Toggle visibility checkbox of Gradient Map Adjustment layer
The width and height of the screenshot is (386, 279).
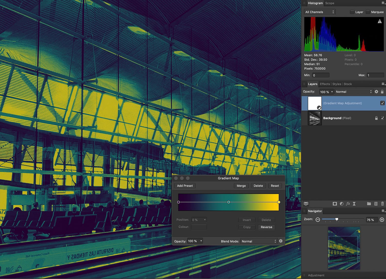(382, 103)
